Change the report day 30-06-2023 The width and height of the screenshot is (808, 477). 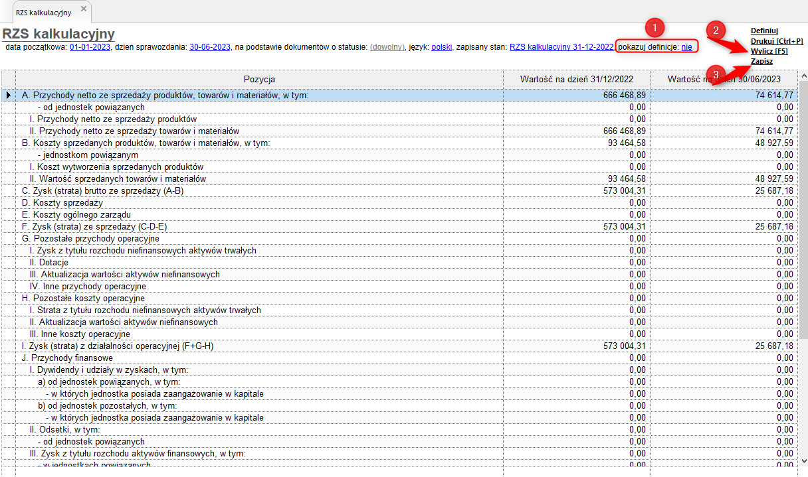pyautogui.click(x=210, y=47)
